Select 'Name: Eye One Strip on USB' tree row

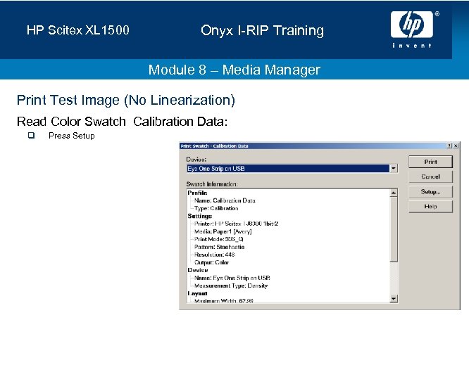[232, 278]
